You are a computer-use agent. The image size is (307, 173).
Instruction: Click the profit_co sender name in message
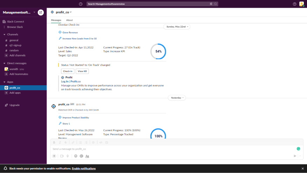[x=64, y=104]
